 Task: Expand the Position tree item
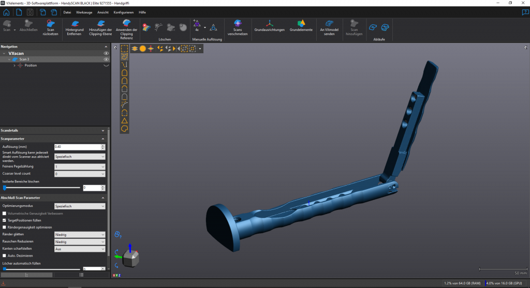click(14, 66)
